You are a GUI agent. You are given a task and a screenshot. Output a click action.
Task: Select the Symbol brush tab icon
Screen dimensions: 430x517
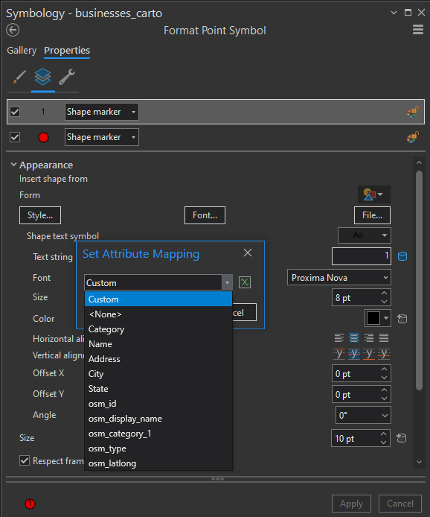[x=19, y=77]
